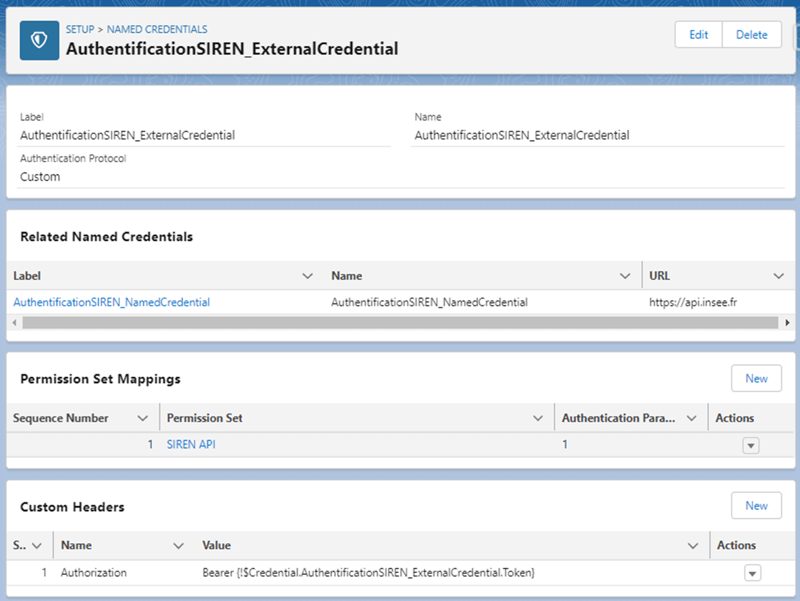Screen dimensions: 800x601
Task: Open the SETUP breadcrumb link
Action: [80, 29]
